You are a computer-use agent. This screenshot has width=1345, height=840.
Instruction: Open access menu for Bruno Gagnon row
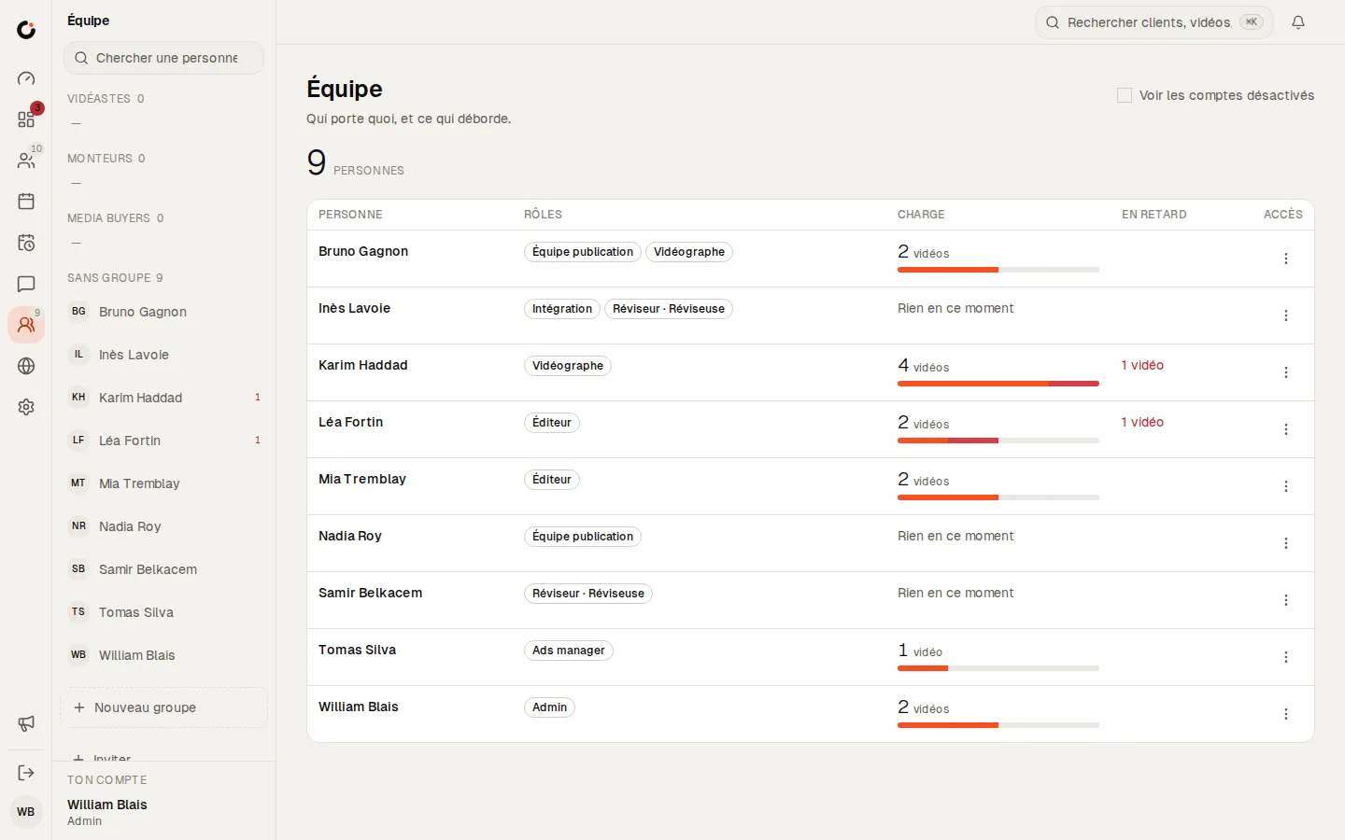click(x=1286, y=259)
